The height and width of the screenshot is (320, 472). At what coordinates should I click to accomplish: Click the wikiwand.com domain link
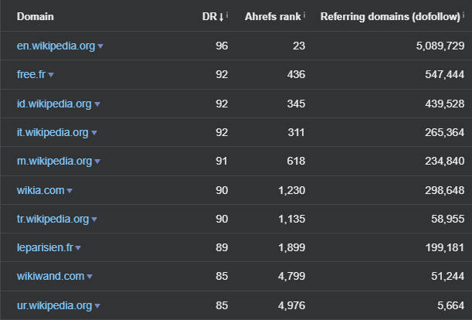(x=50, y=276)
